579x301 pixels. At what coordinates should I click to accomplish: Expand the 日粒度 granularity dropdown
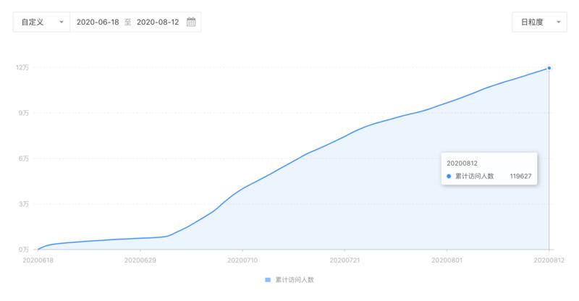point(538,22)
